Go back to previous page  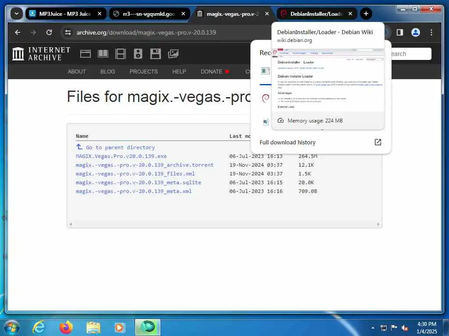(18, 32)
